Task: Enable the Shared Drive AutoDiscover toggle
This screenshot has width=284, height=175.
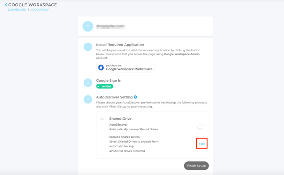Action: (201, 127)
